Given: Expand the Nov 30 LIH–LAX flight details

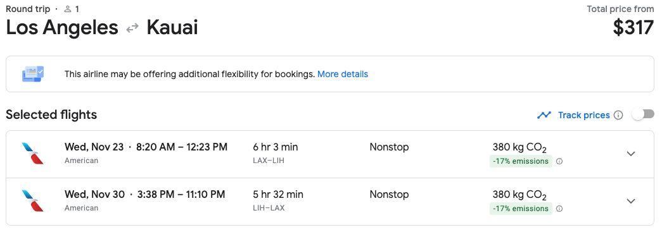Looking at the screenshot, I should point(631,201).
